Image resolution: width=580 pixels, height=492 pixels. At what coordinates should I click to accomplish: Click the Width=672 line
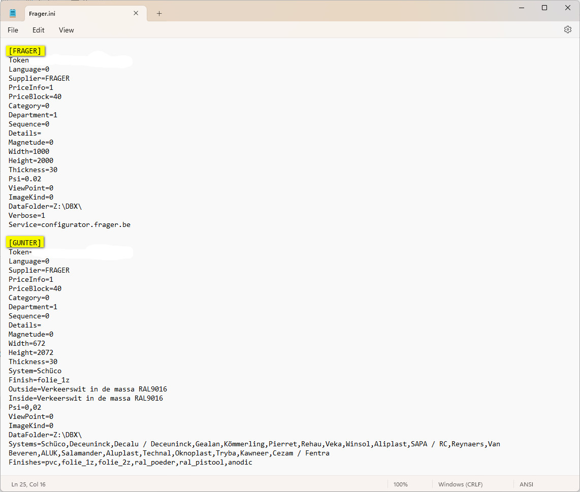[27, 343]
